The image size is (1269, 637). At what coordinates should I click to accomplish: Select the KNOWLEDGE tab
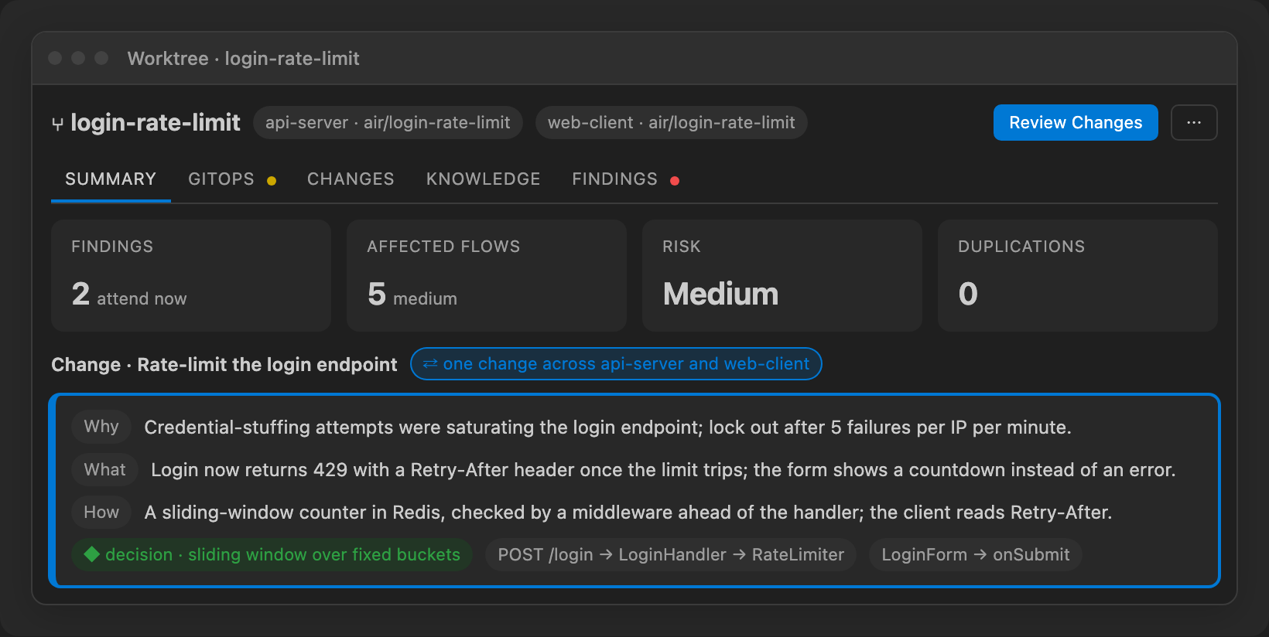coord(484,179)
